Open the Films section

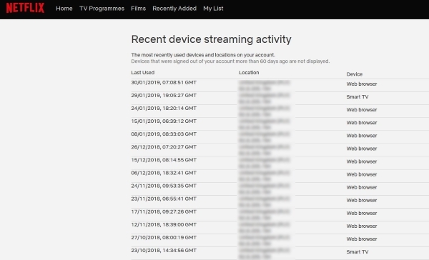(138, 9)
